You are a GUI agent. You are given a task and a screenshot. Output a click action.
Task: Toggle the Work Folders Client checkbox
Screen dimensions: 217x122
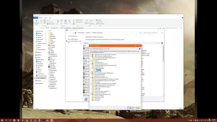pyautogui.click(x=93, y=97)
